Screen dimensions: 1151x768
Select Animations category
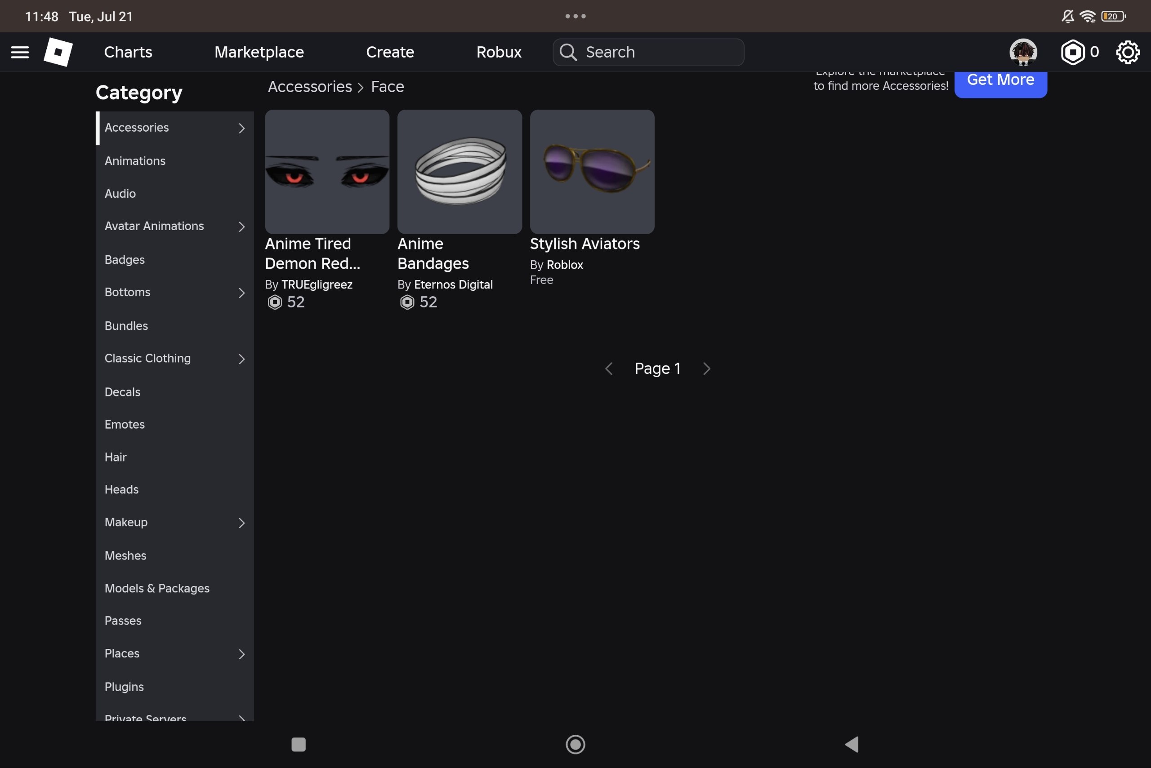pos(174,160)
